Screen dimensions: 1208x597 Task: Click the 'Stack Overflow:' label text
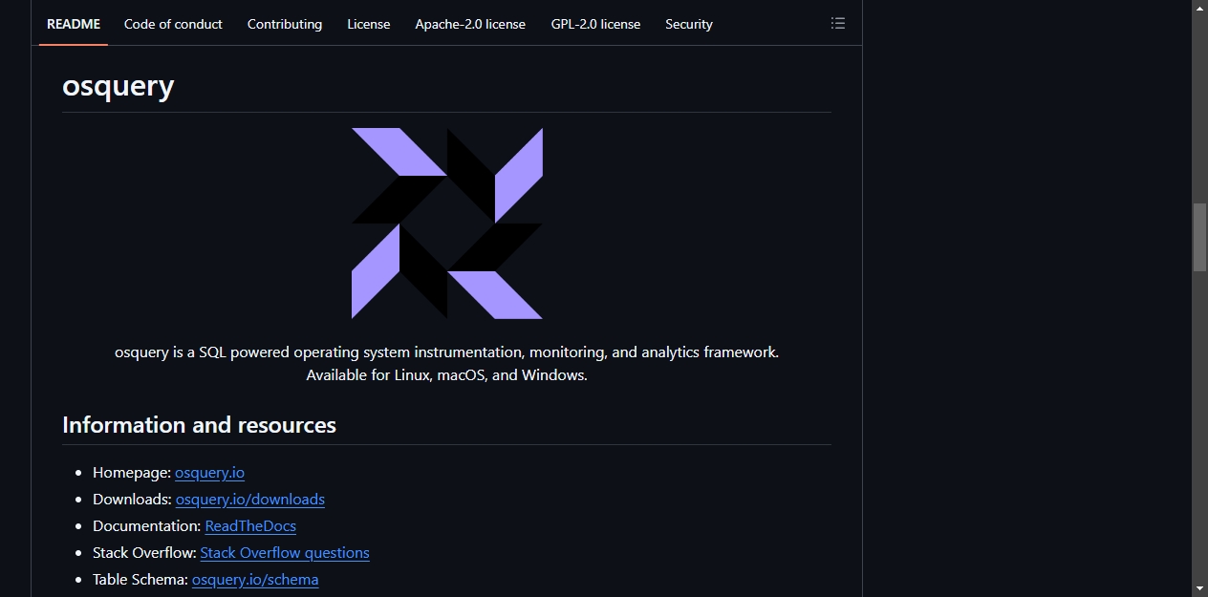[144, 553]
